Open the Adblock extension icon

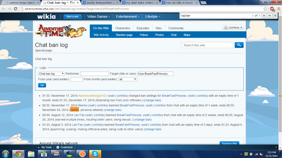point(272,9)
